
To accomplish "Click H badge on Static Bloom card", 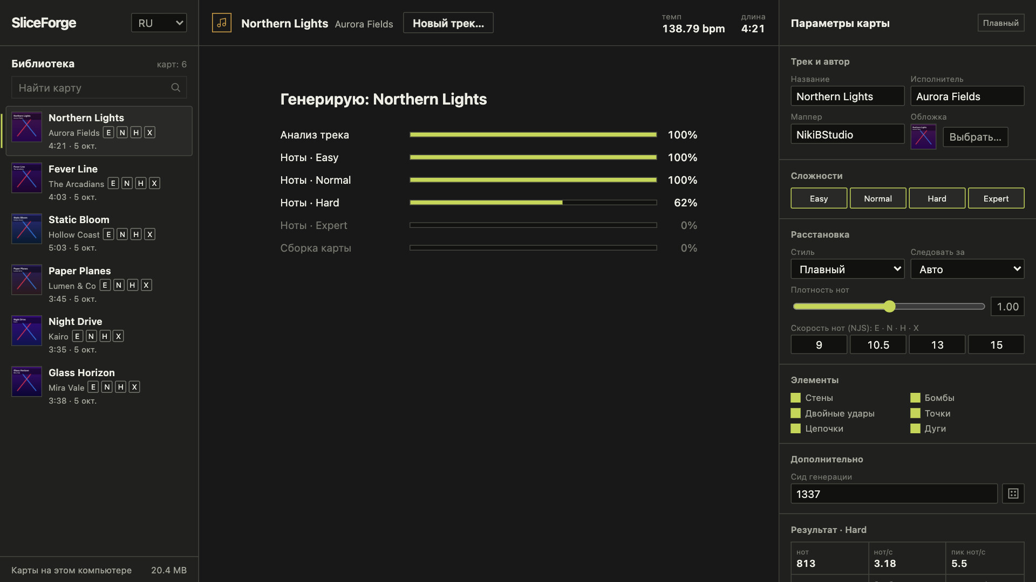I will (136, 234).
